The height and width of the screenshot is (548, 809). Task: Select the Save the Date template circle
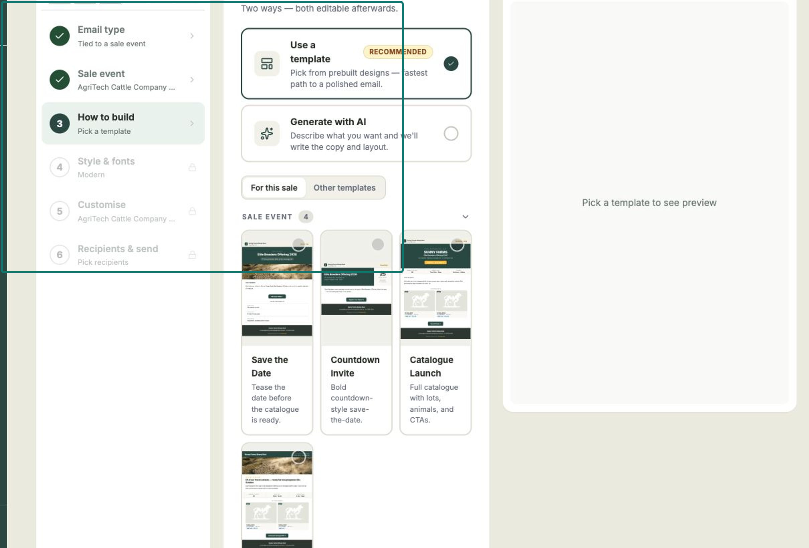[x=299, y=245]
